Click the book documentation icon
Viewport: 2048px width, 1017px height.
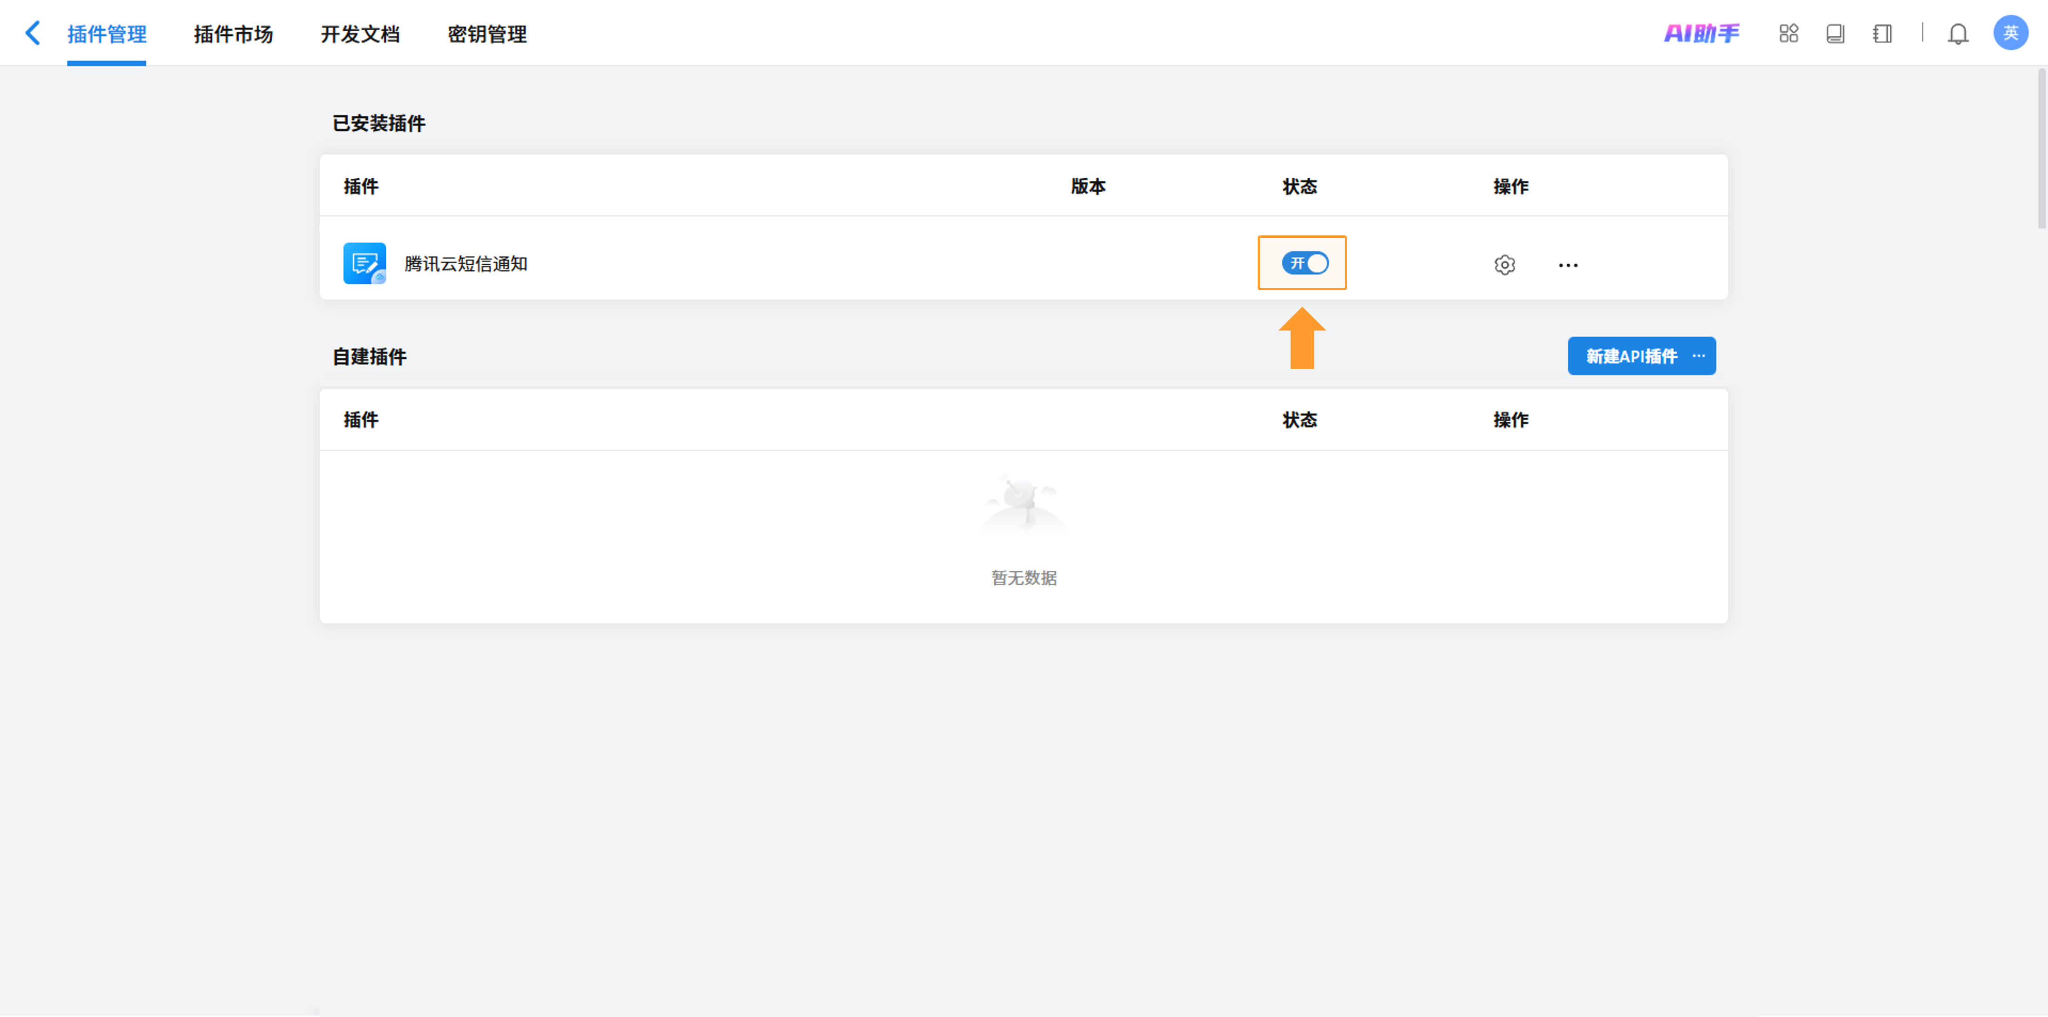pyautogui.click(x=1835, y=33)
